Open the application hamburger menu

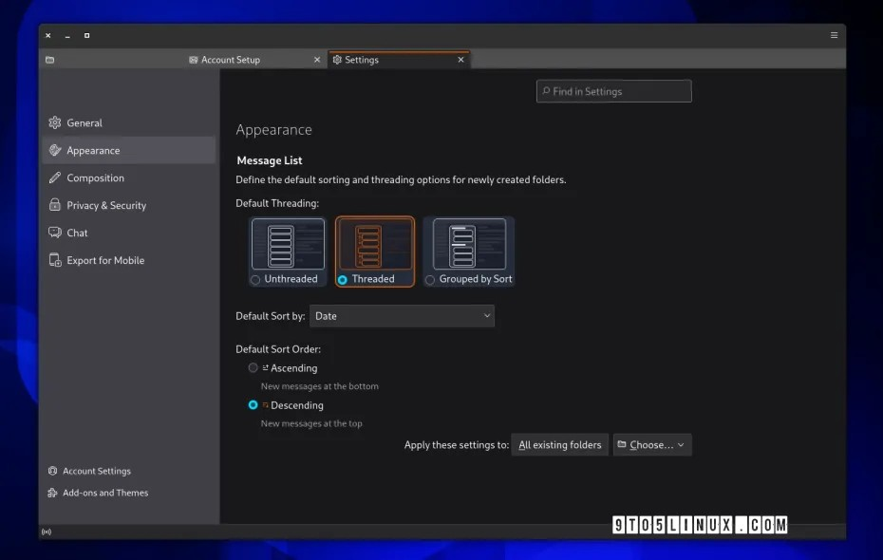point(833,35)
